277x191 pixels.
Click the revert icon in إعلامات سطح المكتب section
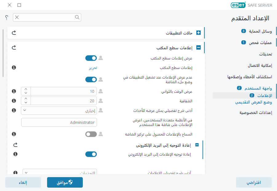[14, 47]
